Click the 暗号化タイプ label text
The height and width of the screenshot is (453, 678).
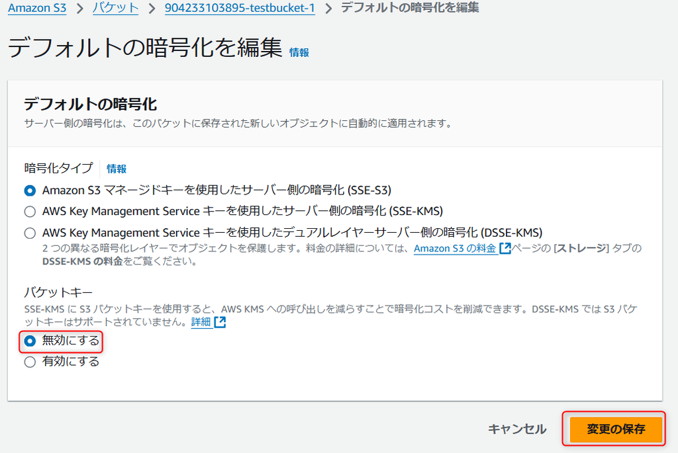pyautogui.click(x=58, y=168)
